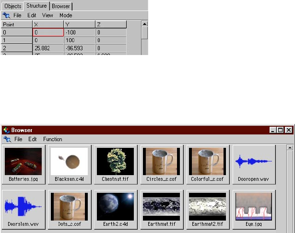Open File menu in Structure panel
Viewport: 295px width, 233px height.
pos(17,15)
